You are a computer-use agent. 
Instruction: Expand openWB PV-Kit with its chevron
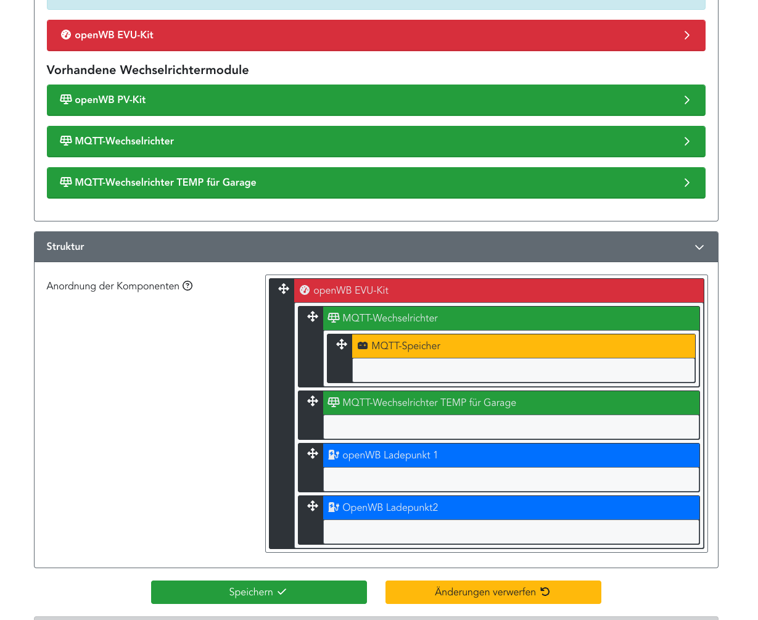click(x=687, y=100)
